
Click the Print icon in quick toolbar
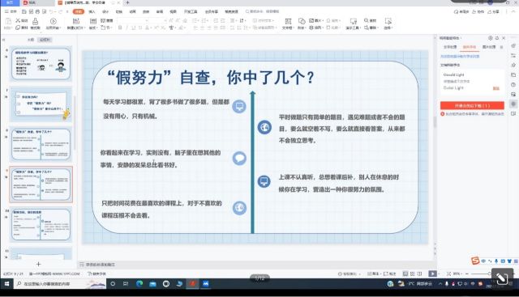coord(37,11)
